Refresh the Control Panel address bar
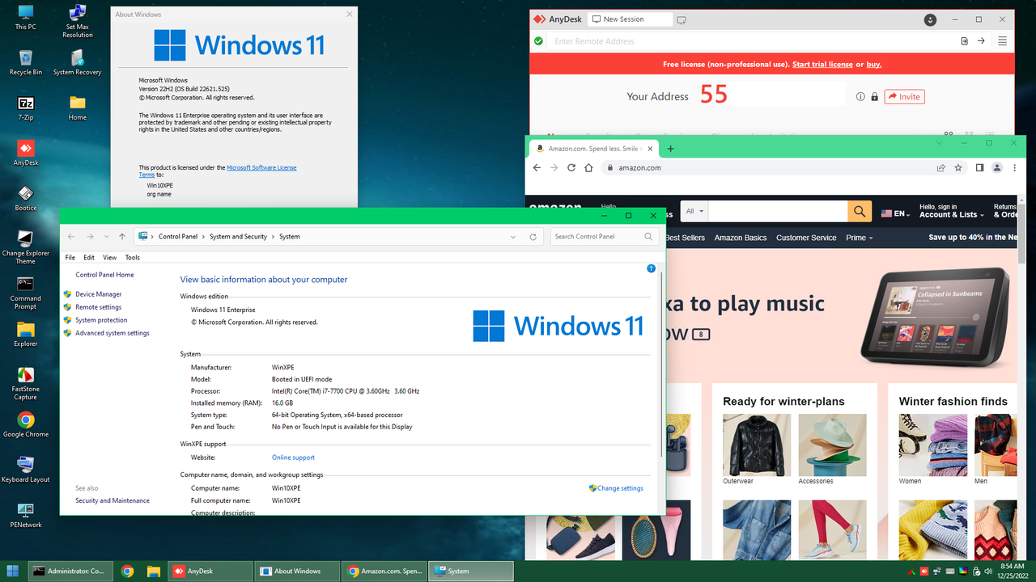1036x582 pixels. pos(533,237)
